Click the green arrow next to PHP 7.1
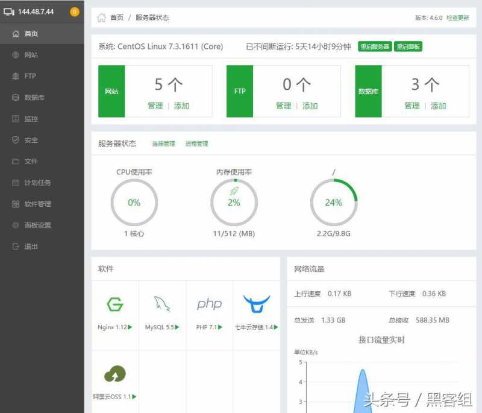Screen dimensions: 482x413 click(x=220, y=327)
